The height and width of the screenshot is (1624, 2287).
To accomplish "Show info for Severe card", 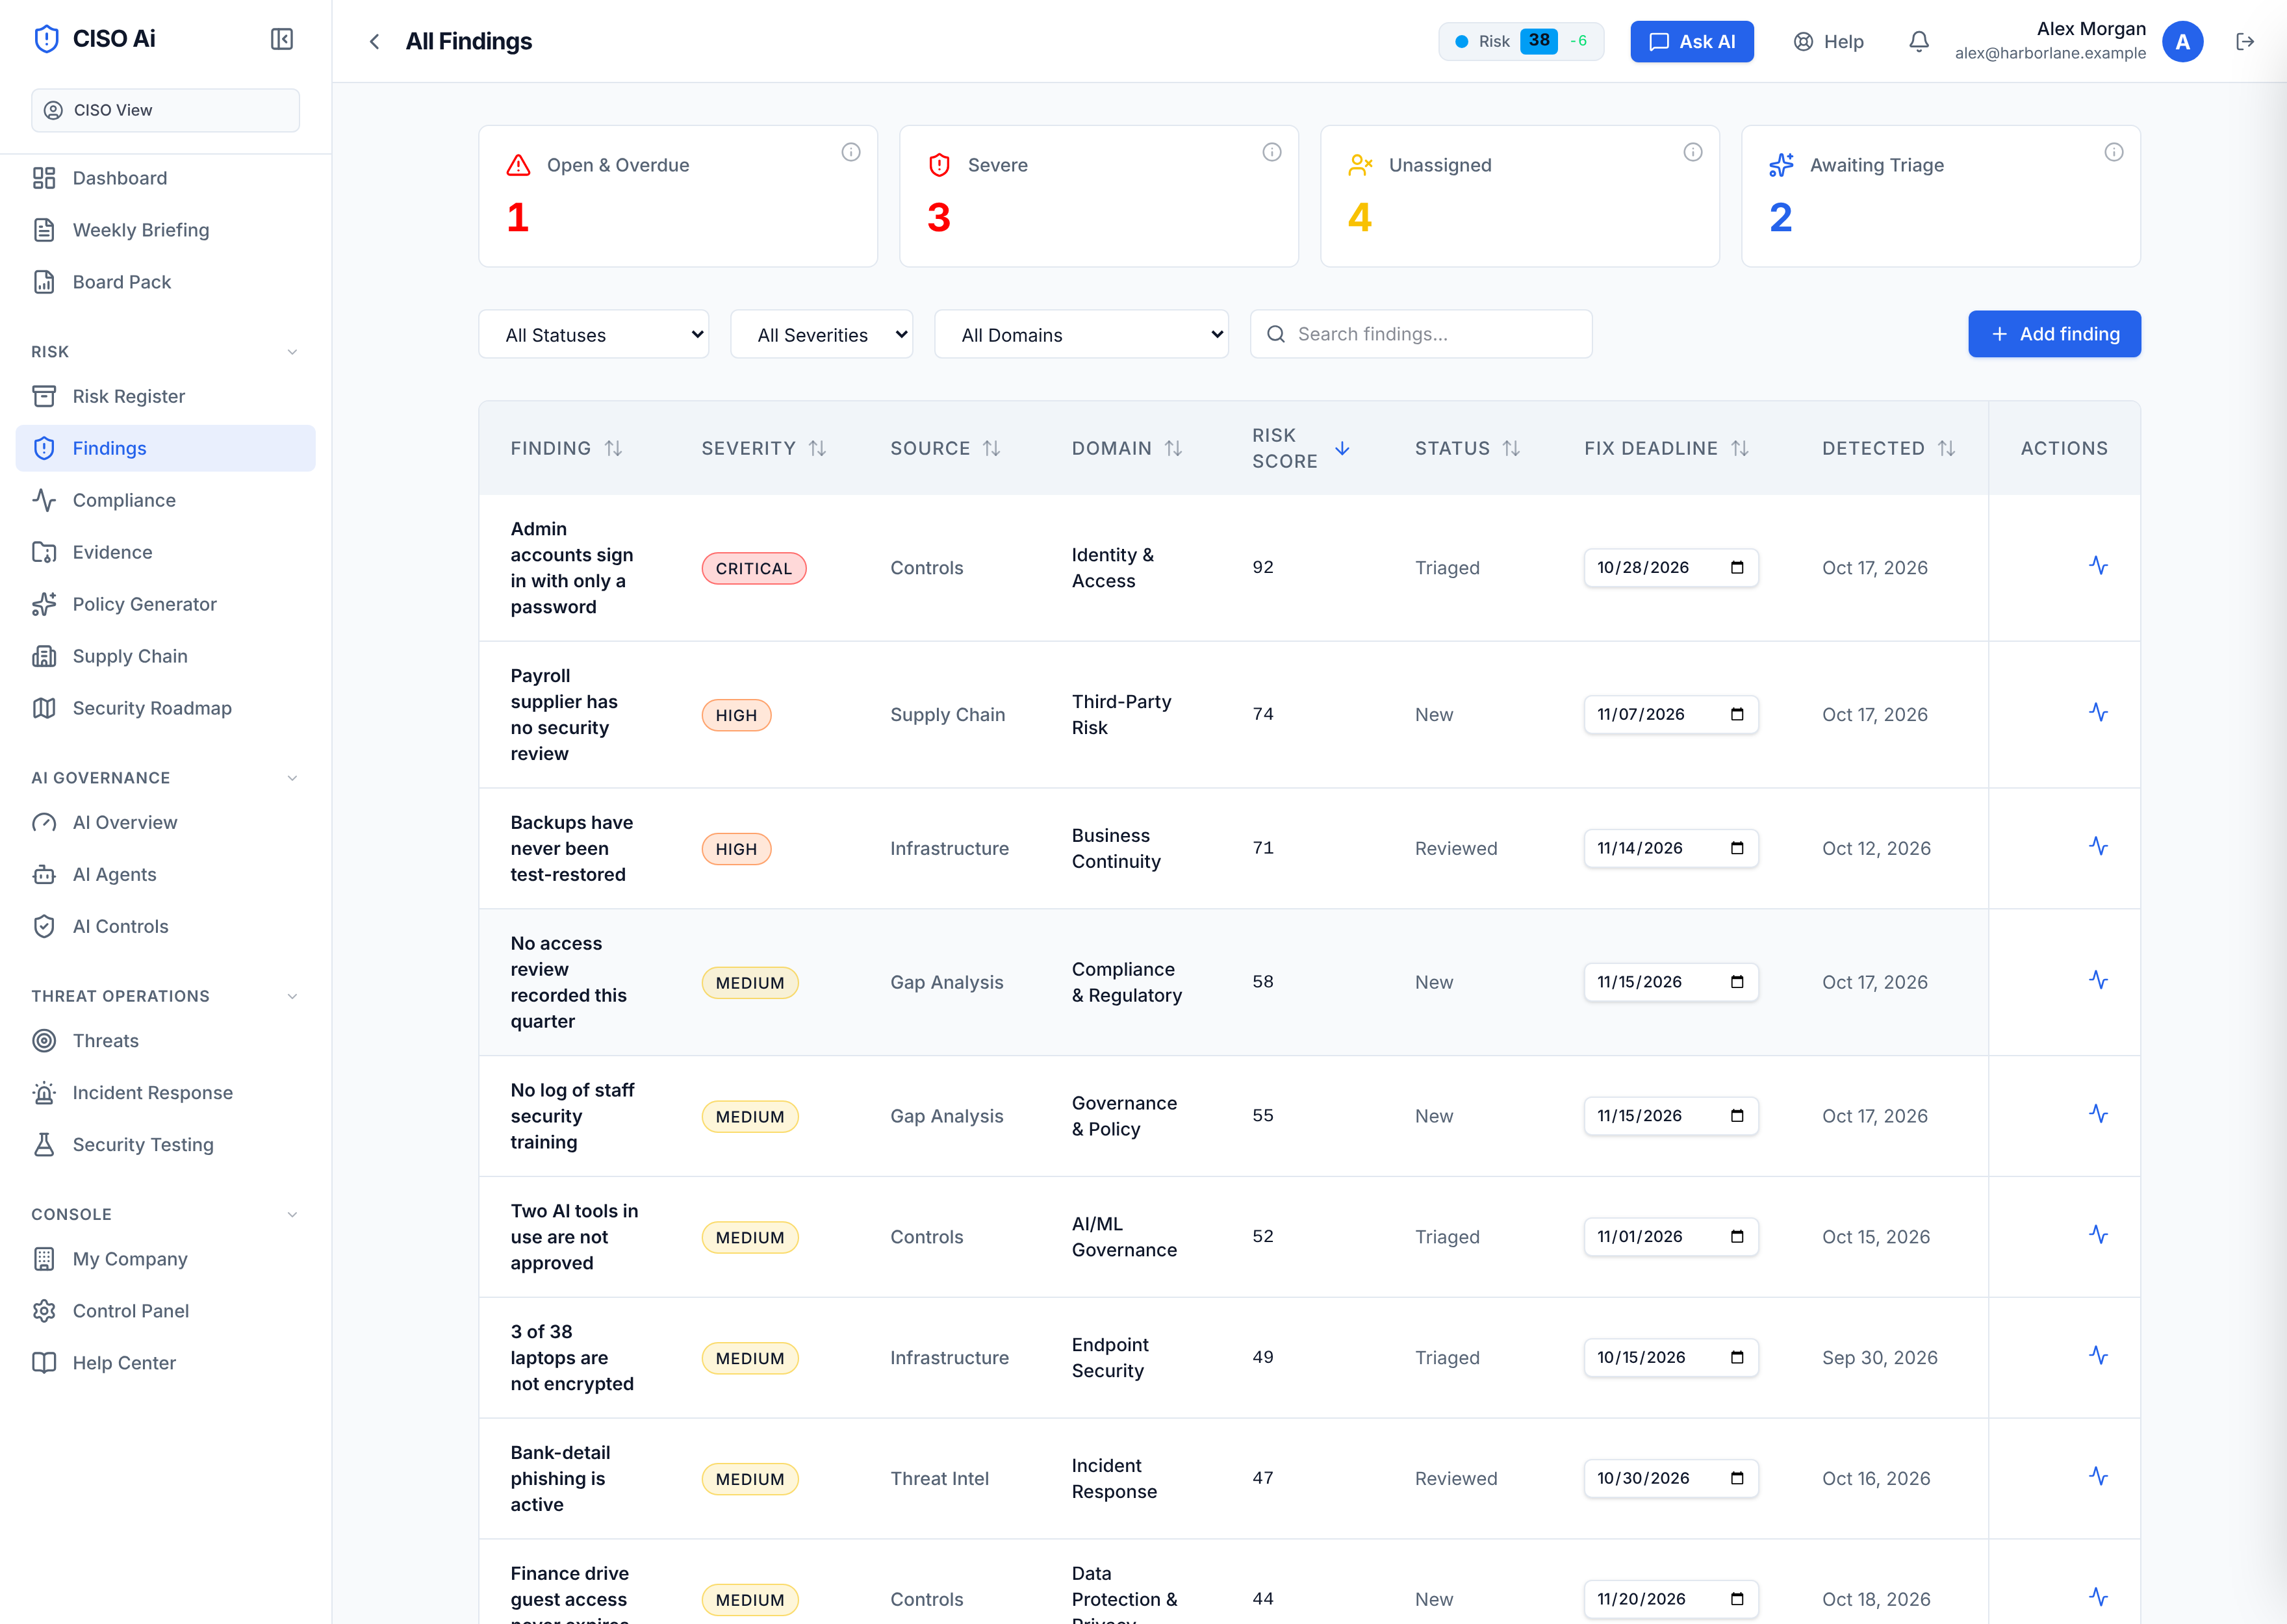I will coord(1272,152).
